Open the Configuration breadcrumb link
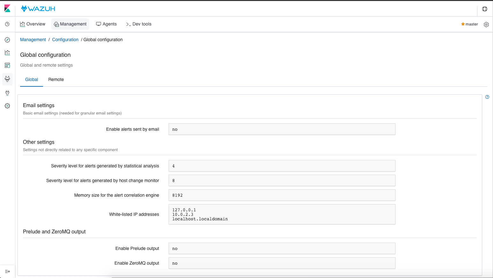 point(65,40)
